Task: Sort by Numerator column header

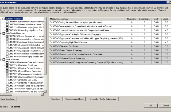Action: click(x=132, y=19)
